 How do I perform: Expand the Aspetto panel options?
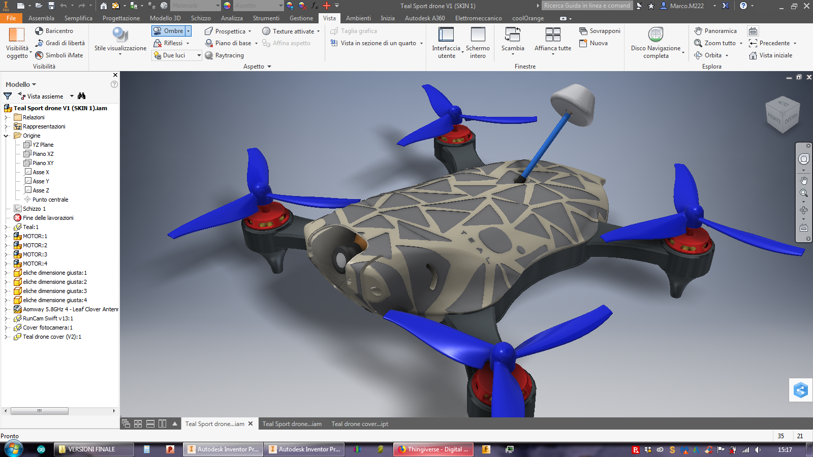pyautogui.click(x=258, y=67)
